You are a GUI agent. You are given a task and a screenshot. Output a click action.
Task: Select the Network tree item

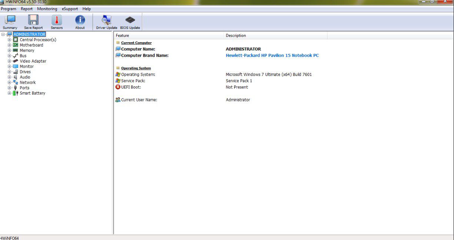(28, 83)
